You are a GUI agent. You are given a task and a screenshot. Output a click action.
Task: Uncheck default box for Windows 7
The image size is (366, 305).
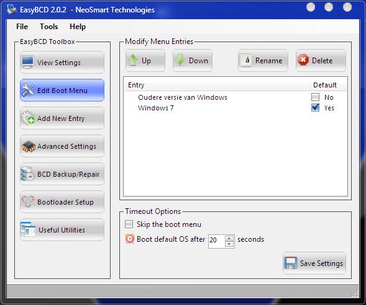[315, 108]
